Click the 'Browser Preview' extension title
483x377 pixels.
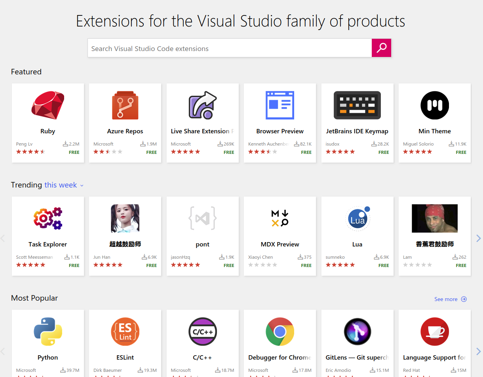(280, 131)
